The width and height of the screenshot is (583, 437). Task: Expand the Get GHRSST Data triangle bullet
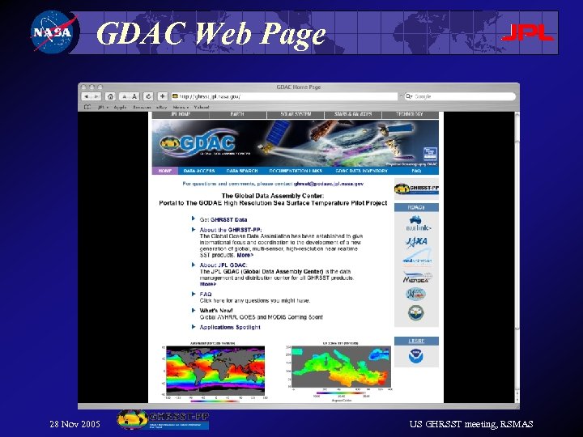pos(194,218)
